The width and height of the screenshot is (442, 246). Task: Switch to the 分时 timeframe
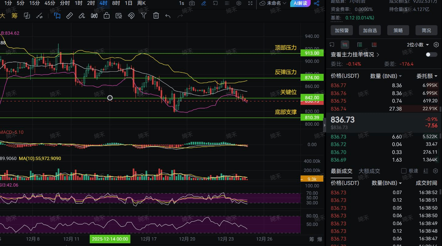(x=65, y=3)
